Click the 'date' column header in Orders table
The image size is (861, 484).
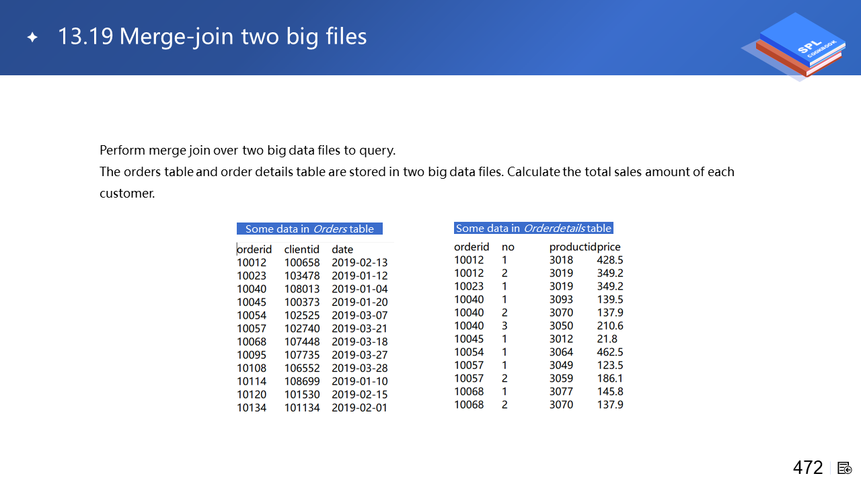(x=342, y=249)
